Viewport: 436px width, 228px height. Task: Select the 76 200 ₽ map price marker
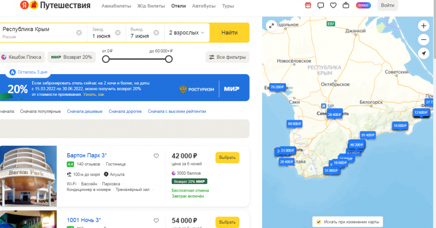coord(277,87)
